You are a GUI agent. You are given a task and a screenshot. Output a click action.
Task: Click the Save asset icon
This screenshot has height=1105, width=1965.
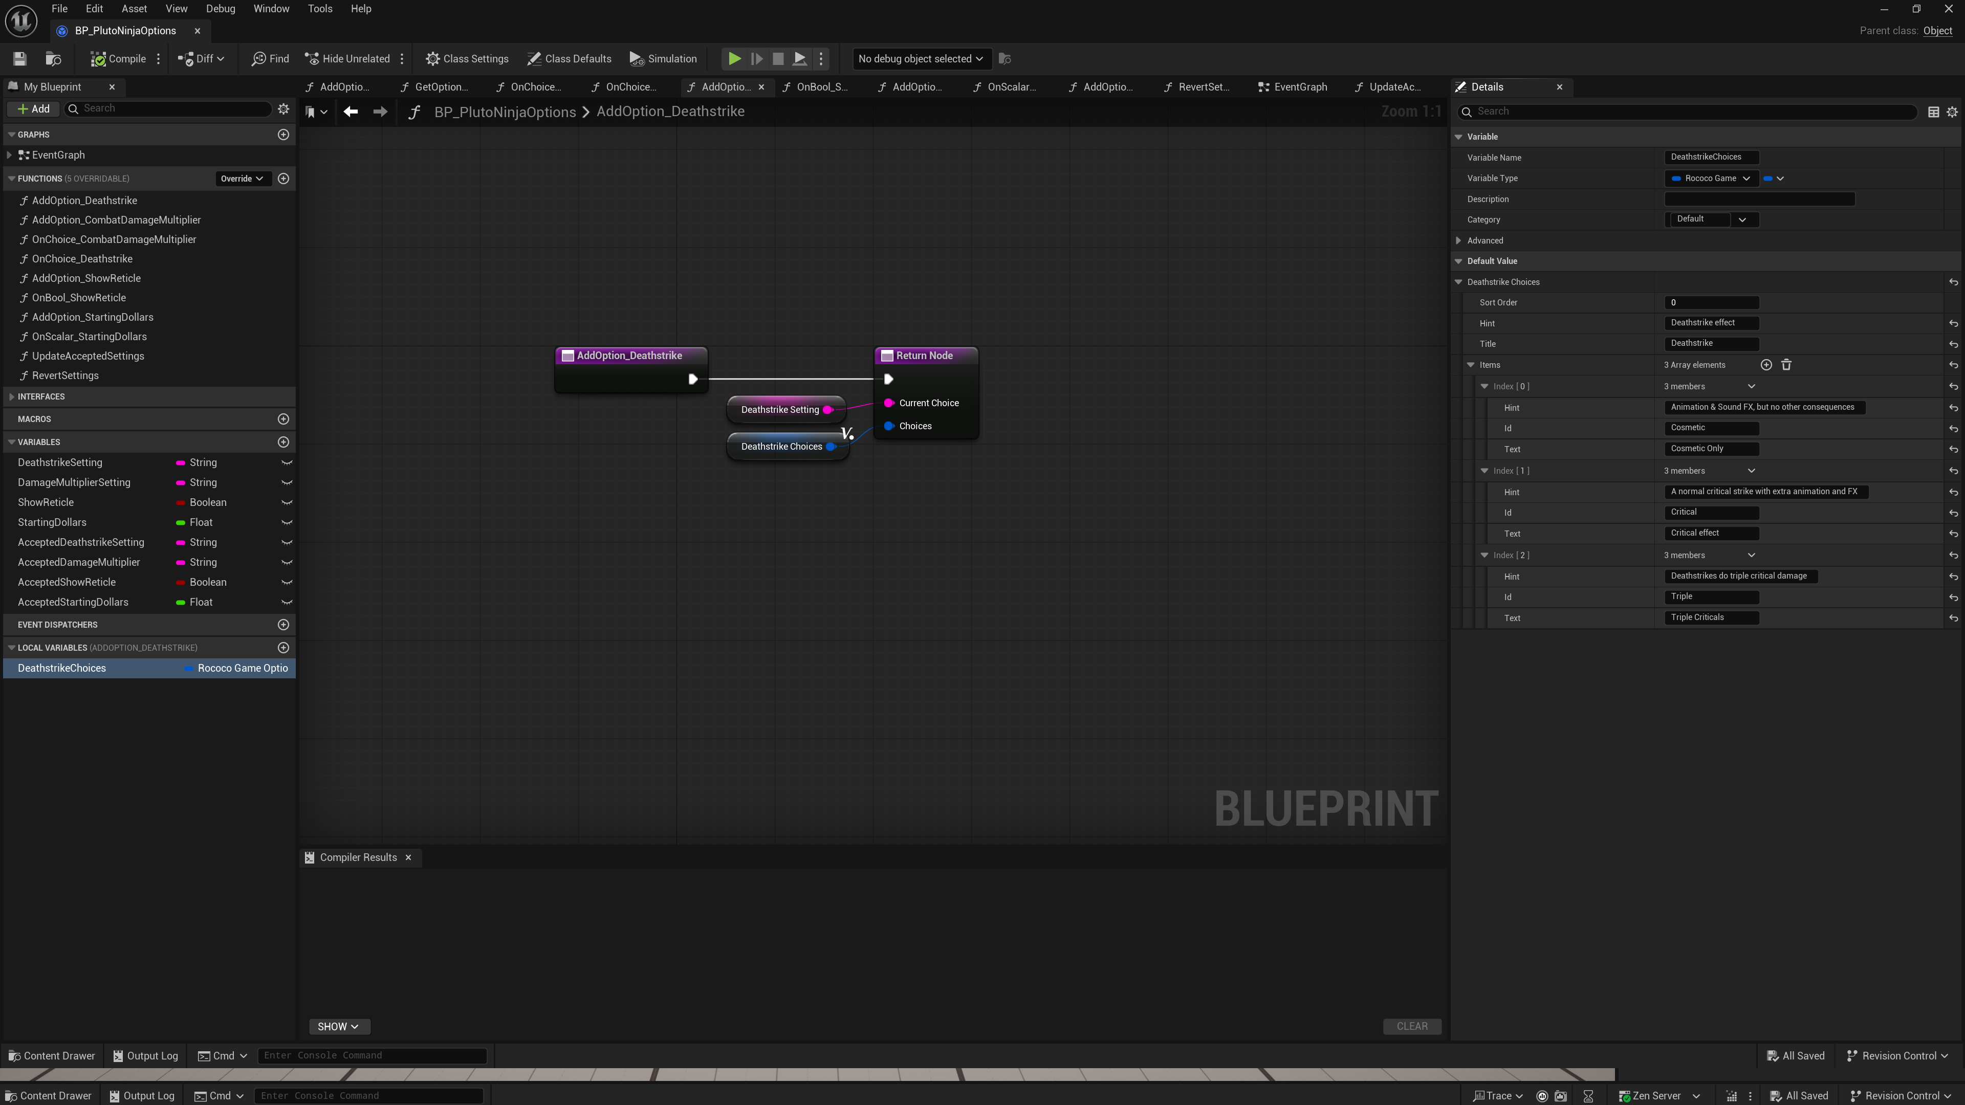20,59
